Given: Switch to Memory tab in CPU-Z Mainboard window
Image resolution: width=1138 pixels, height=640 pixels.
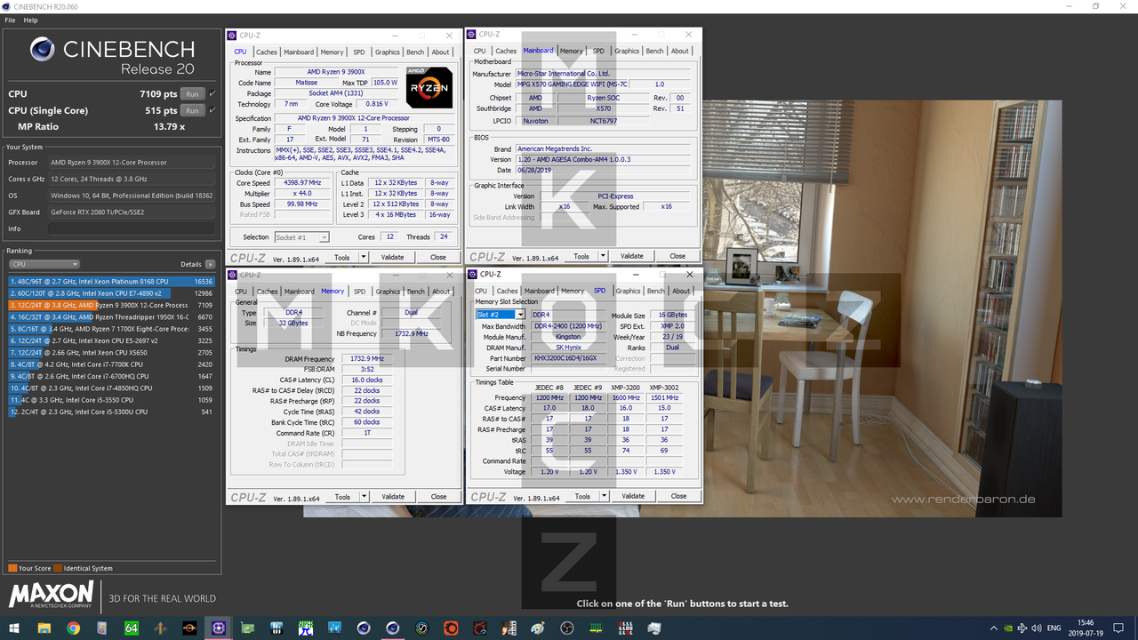Looking at the screenshot, I should (572, 52).
